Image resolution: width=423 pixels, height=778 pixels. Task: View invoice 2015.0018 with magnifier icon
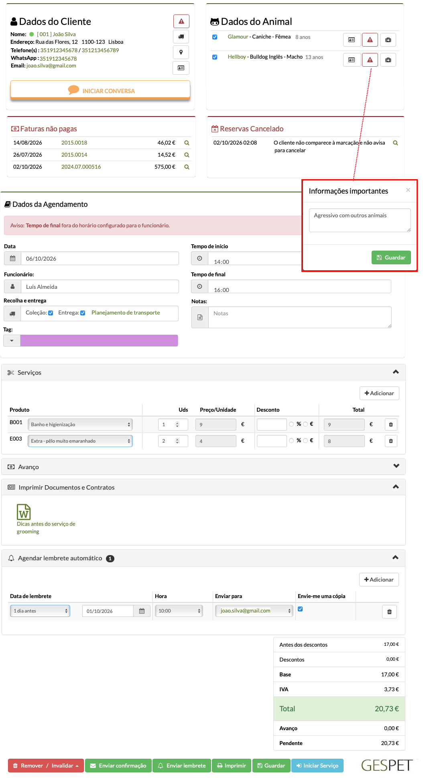187,143
